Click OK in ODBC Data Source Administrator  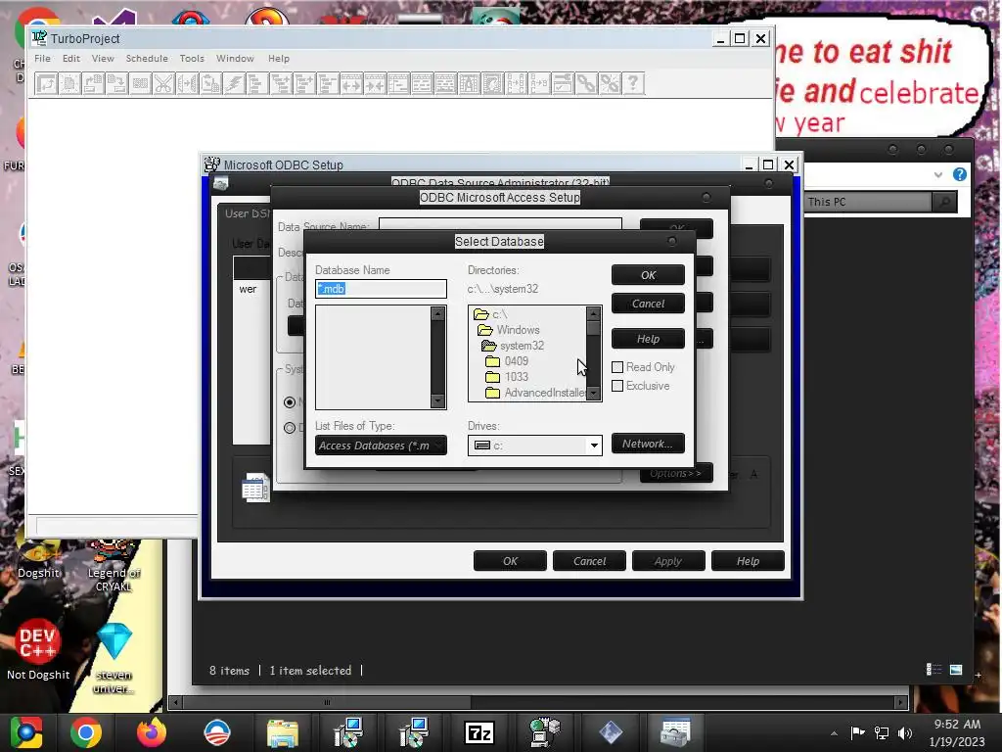[x=510, y=561]
